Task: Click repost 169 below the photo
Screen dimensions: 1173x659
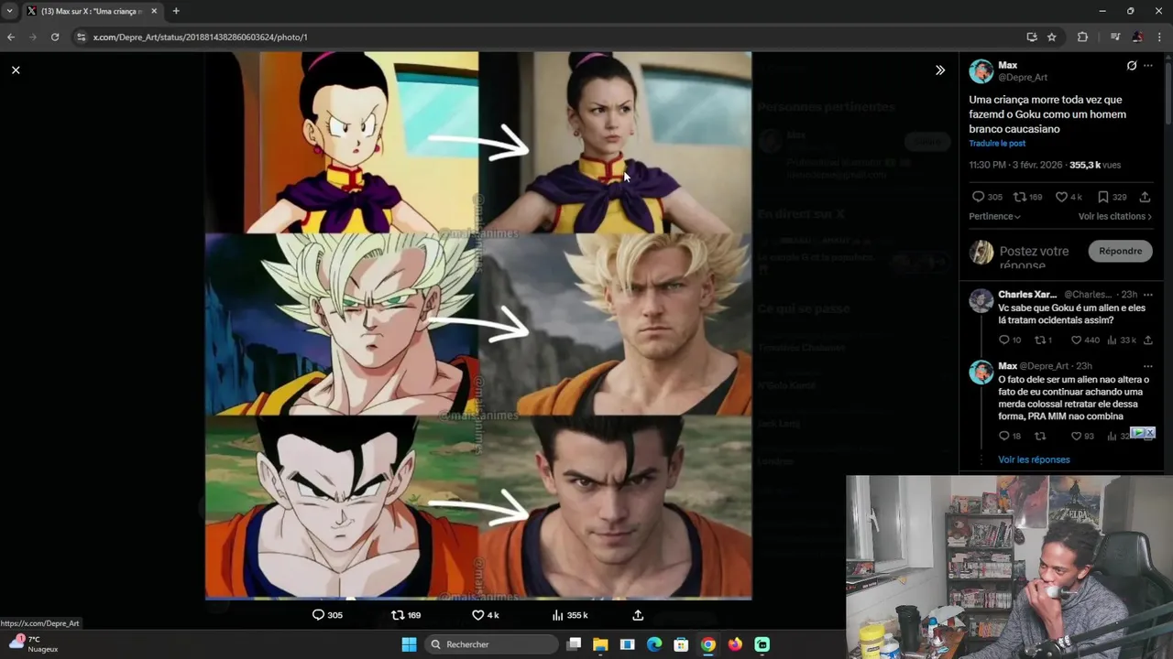Action: [406, 615]
